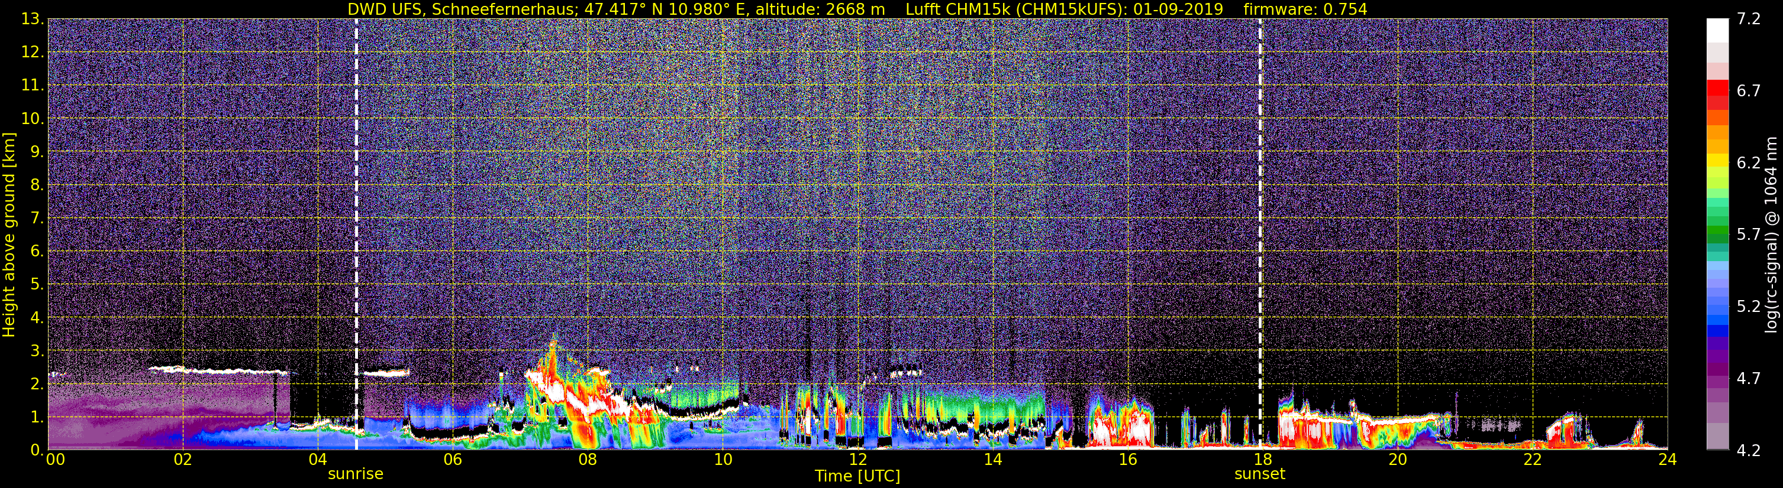Viewport: 1783px width, 488px height.
Task: Click time-axis tick '16'
Action: (1127, 460)
